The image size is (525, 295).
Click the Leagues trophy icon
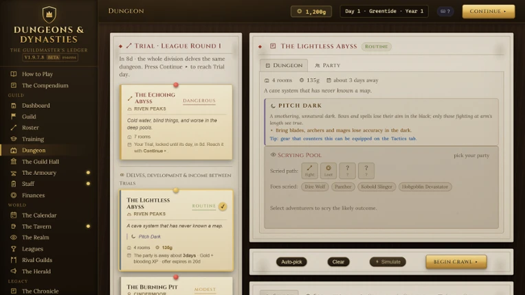tap(13, 248)
